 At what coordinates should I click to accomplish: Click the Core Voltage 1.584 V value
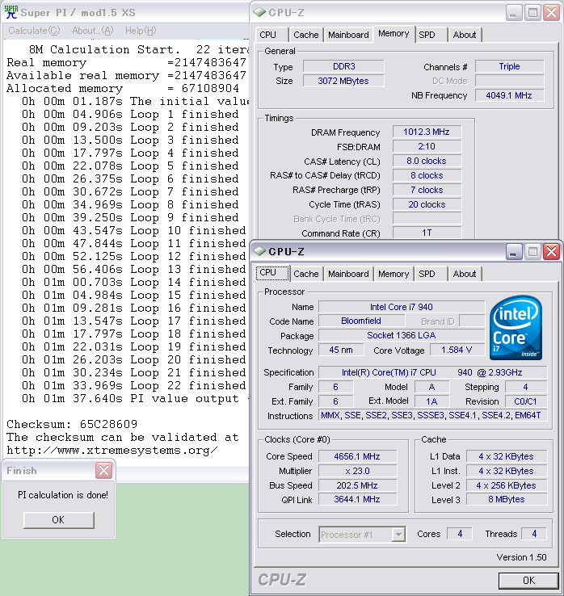[x=457, y=350]
